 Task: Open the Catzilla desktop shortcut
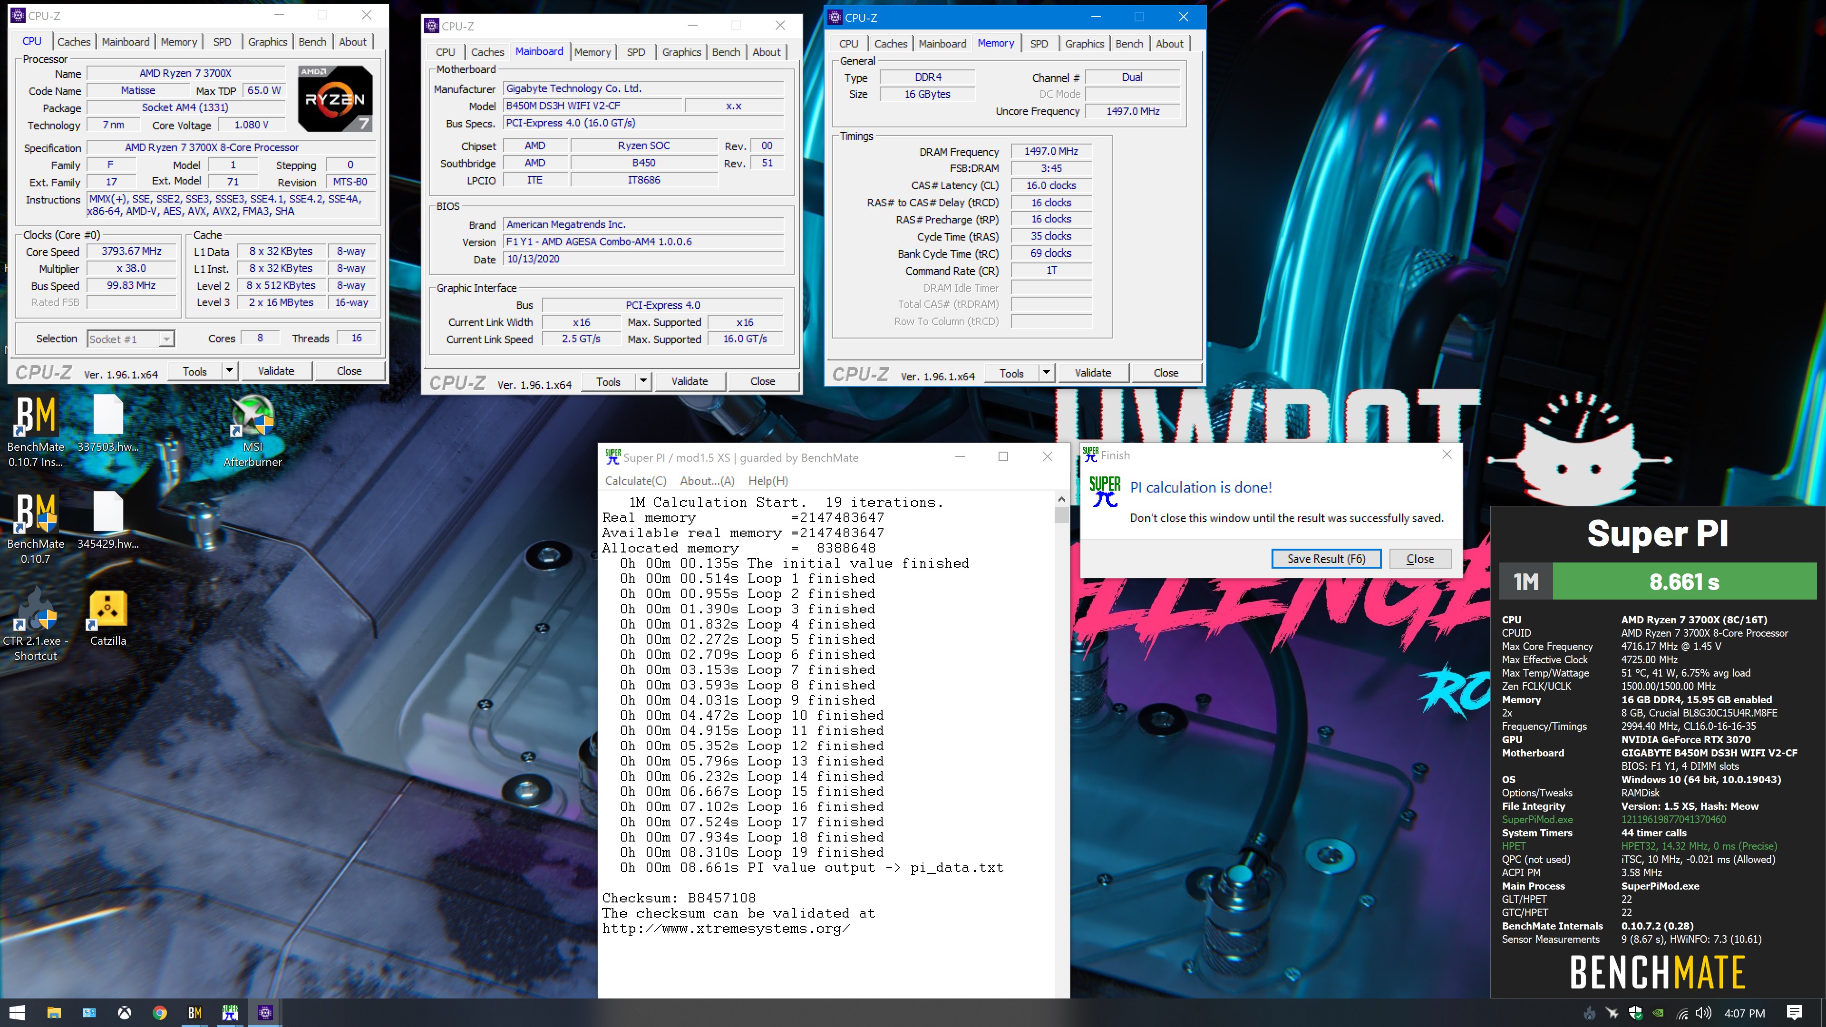tap(108, 619)
